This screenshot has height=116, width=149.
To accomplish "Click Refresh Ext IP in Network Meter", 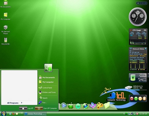I will pyautogui.click(x=134, y=56).
